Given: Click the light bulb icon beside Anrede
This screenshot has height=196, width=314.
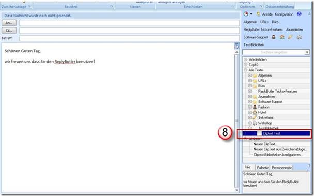Looking at the screenshot, I should (x=258, y=14).
